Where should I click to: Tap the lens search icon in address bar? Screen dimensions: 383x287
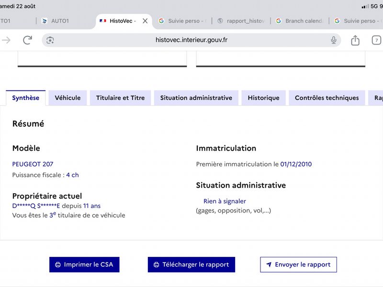point(50,40)
